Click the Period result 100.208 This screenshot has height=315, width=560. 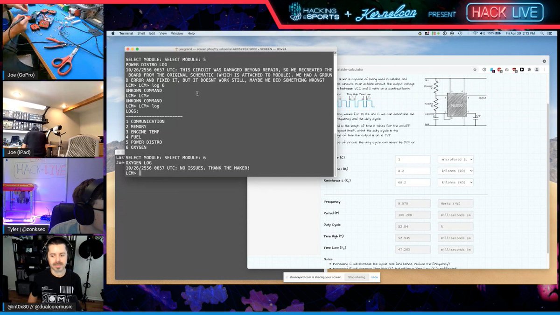coord(413,215)
